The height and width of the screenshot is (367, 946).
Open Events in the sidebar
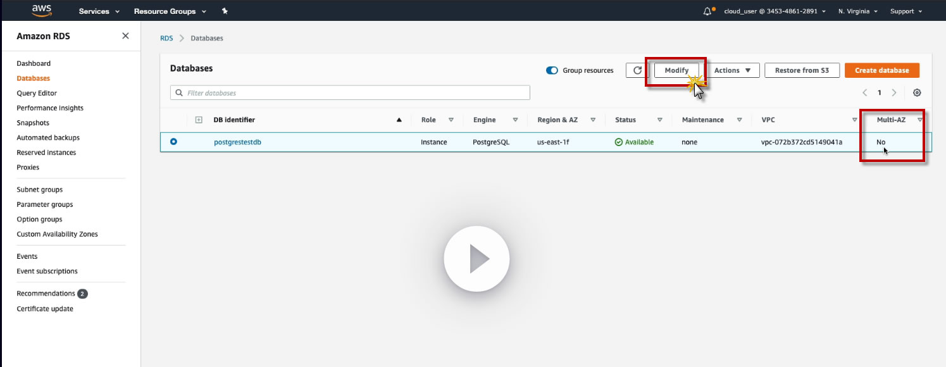pyautogui.click(x=27, y=256)
